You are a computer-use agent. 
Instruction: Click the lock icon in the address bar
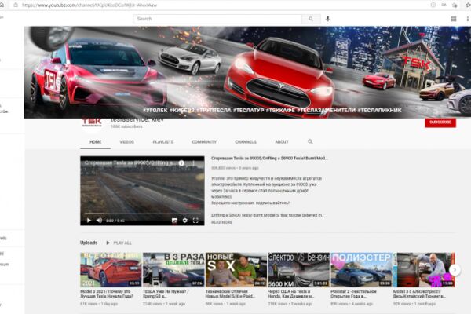(16, 5)
